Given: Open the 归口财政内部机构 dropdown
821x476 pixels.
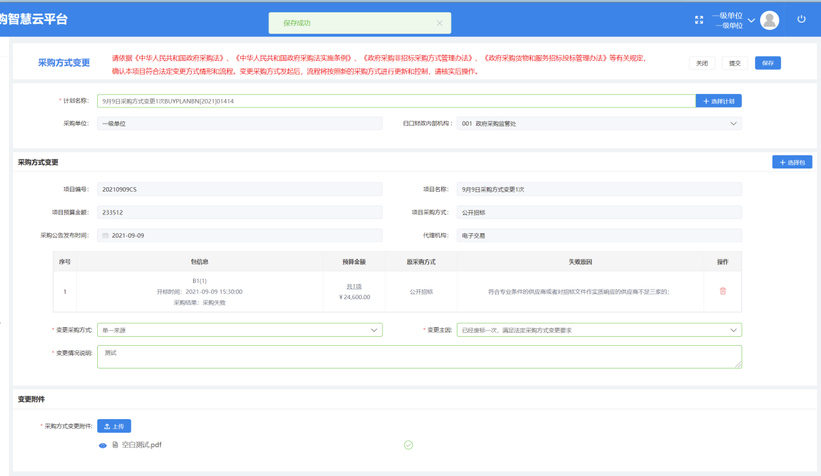Looking at the screenshot, I should click(599, 123).
